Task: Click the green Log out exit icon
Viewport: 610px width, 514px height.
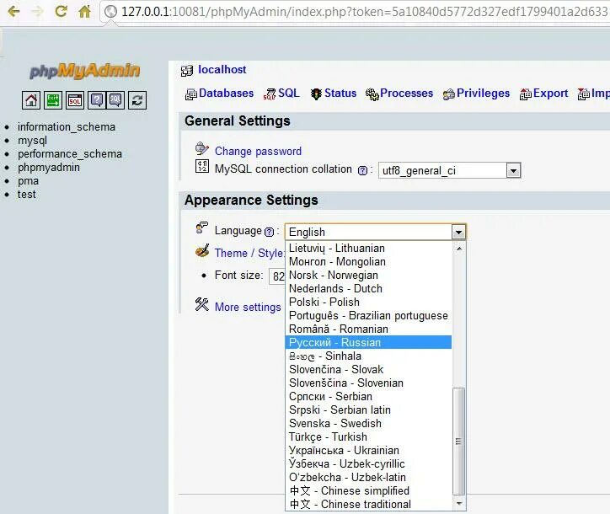Action: [x=53, y=100]
